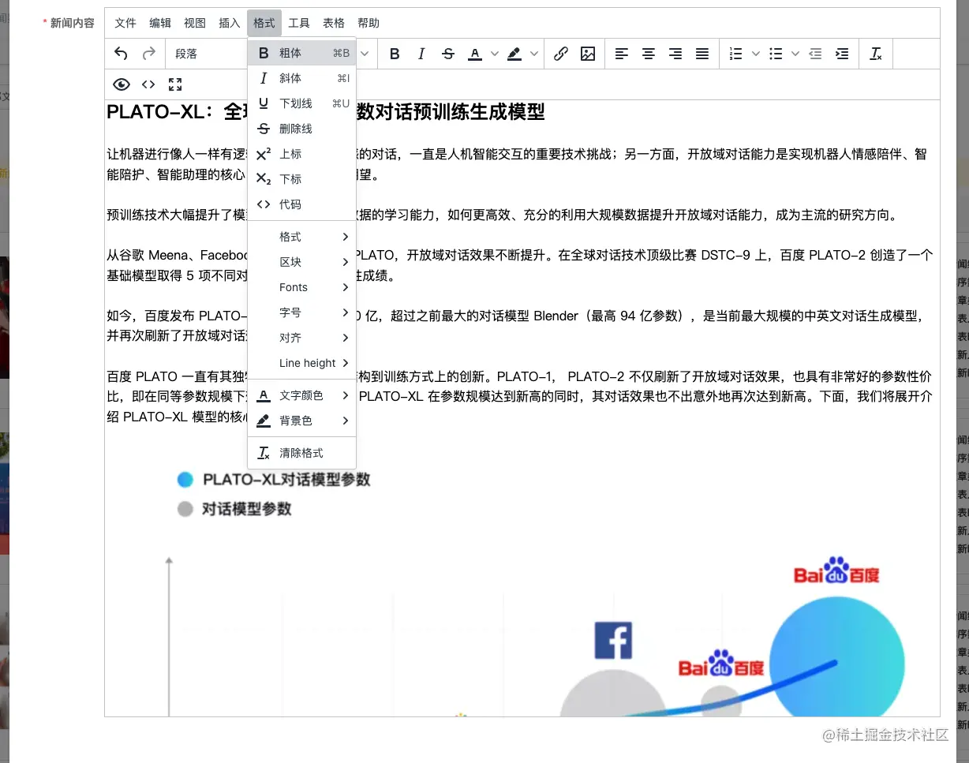Choose 删除线 in the format menu

tap(302, 129)
